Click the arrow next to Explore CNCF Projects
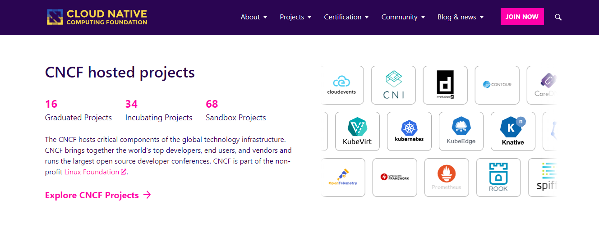The width and height of the screenshot is (599, 237). pos(147,195)
